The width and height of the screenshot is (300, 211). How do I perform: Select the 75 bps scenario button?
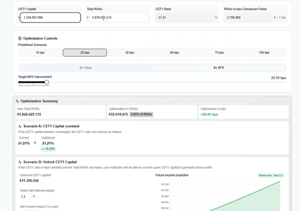tap(219, 53)
